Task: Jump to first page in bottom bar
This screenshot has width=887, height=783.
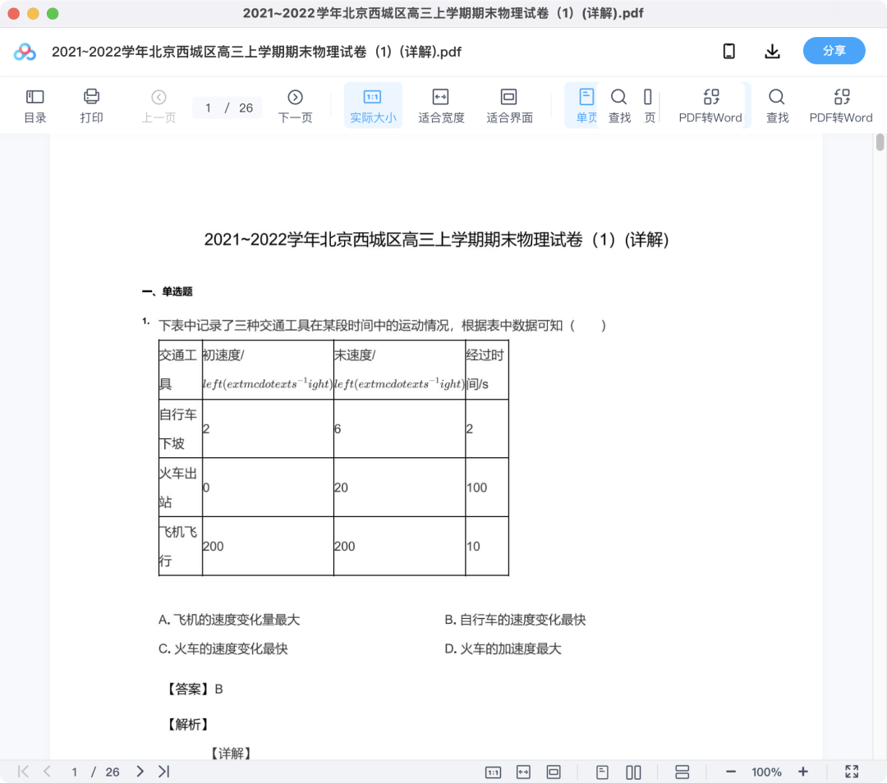Action: pyautogui.click(x=23, y=772)
